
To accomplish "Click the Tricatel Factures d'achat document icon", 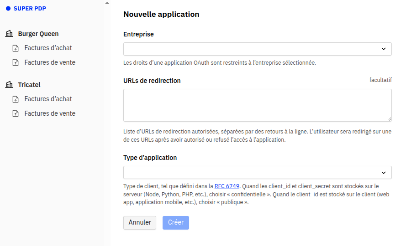I will click(16, 99).
